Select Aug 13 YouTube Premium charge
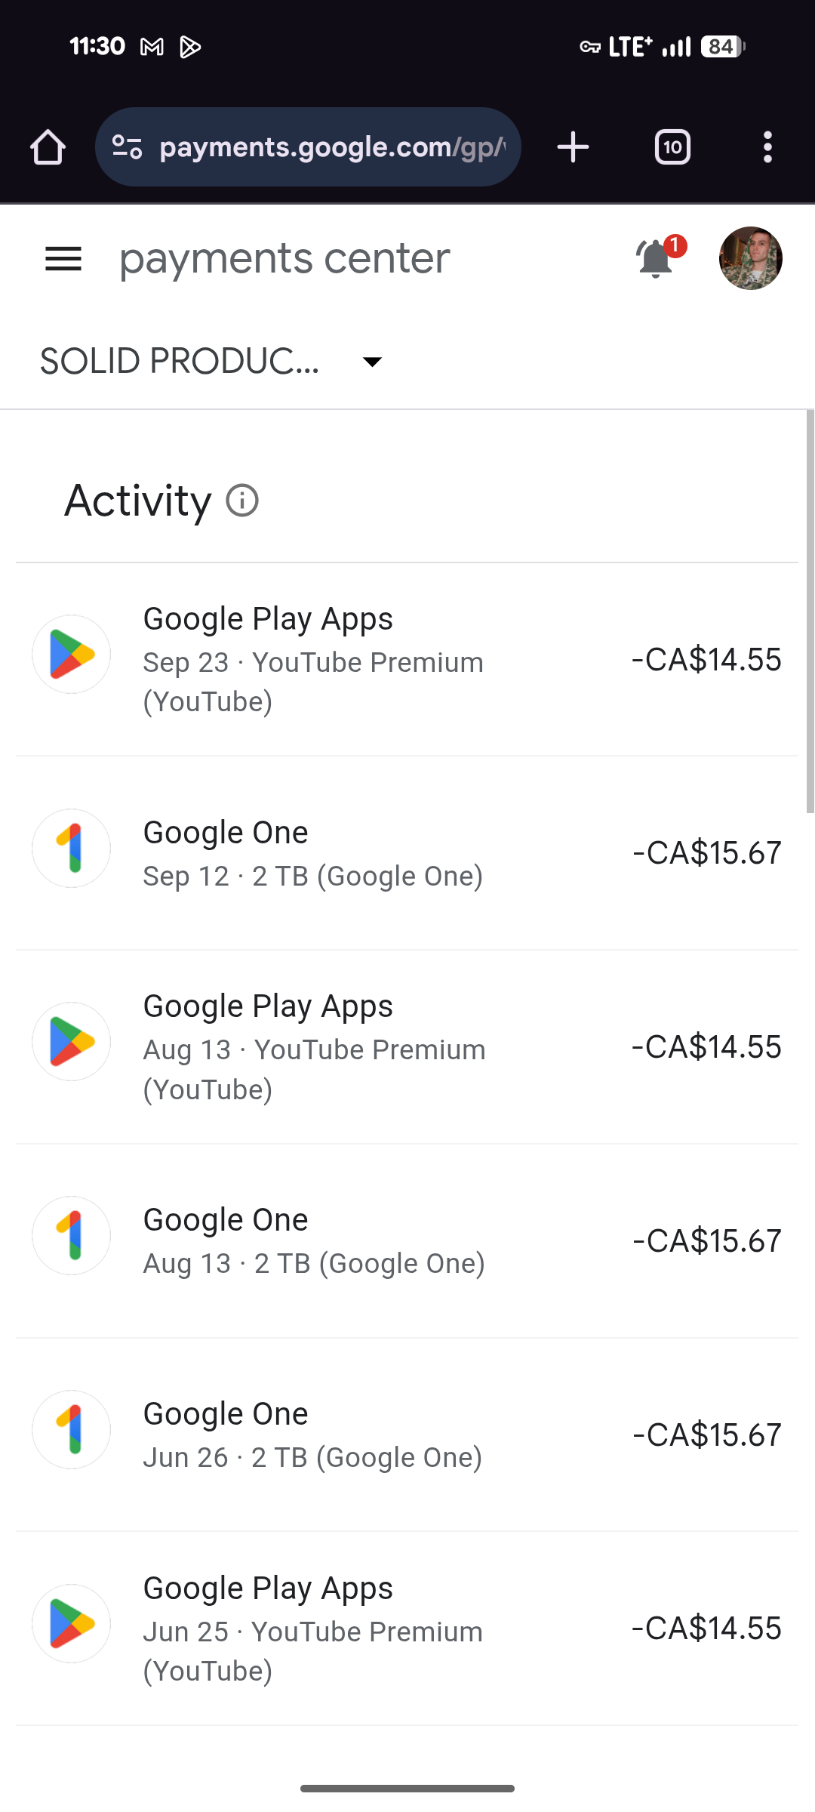This screenshot has width=815, height=1812. tap(407, 1047)
